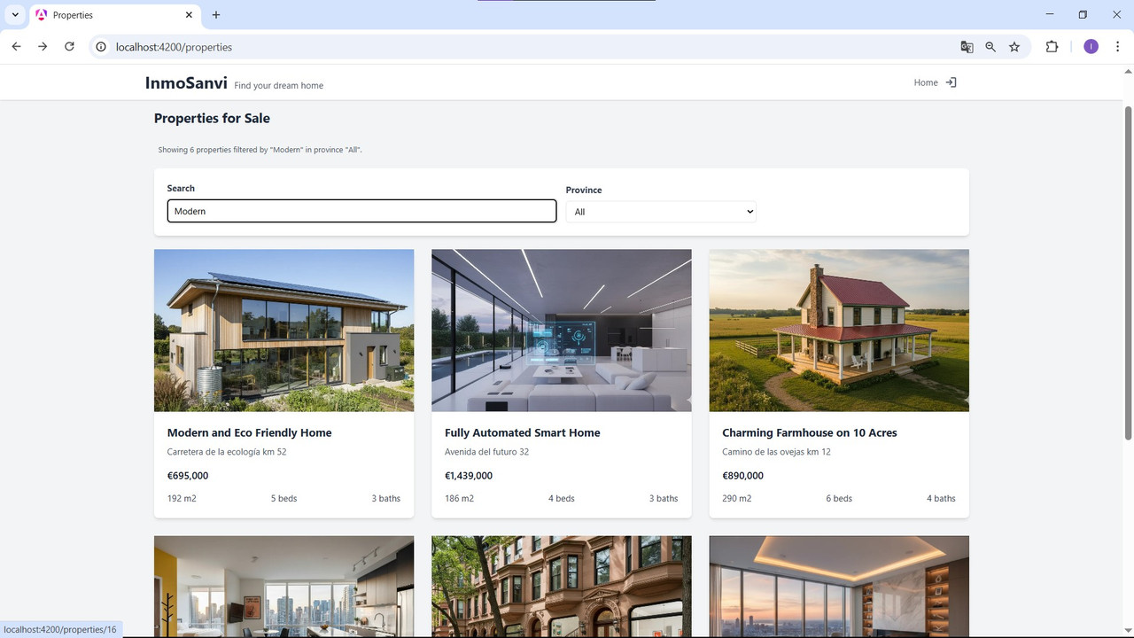Open the zoom magnifier icon in address bar
The width and height of the screenshot is (1134, 638).
tap(990, 47)
